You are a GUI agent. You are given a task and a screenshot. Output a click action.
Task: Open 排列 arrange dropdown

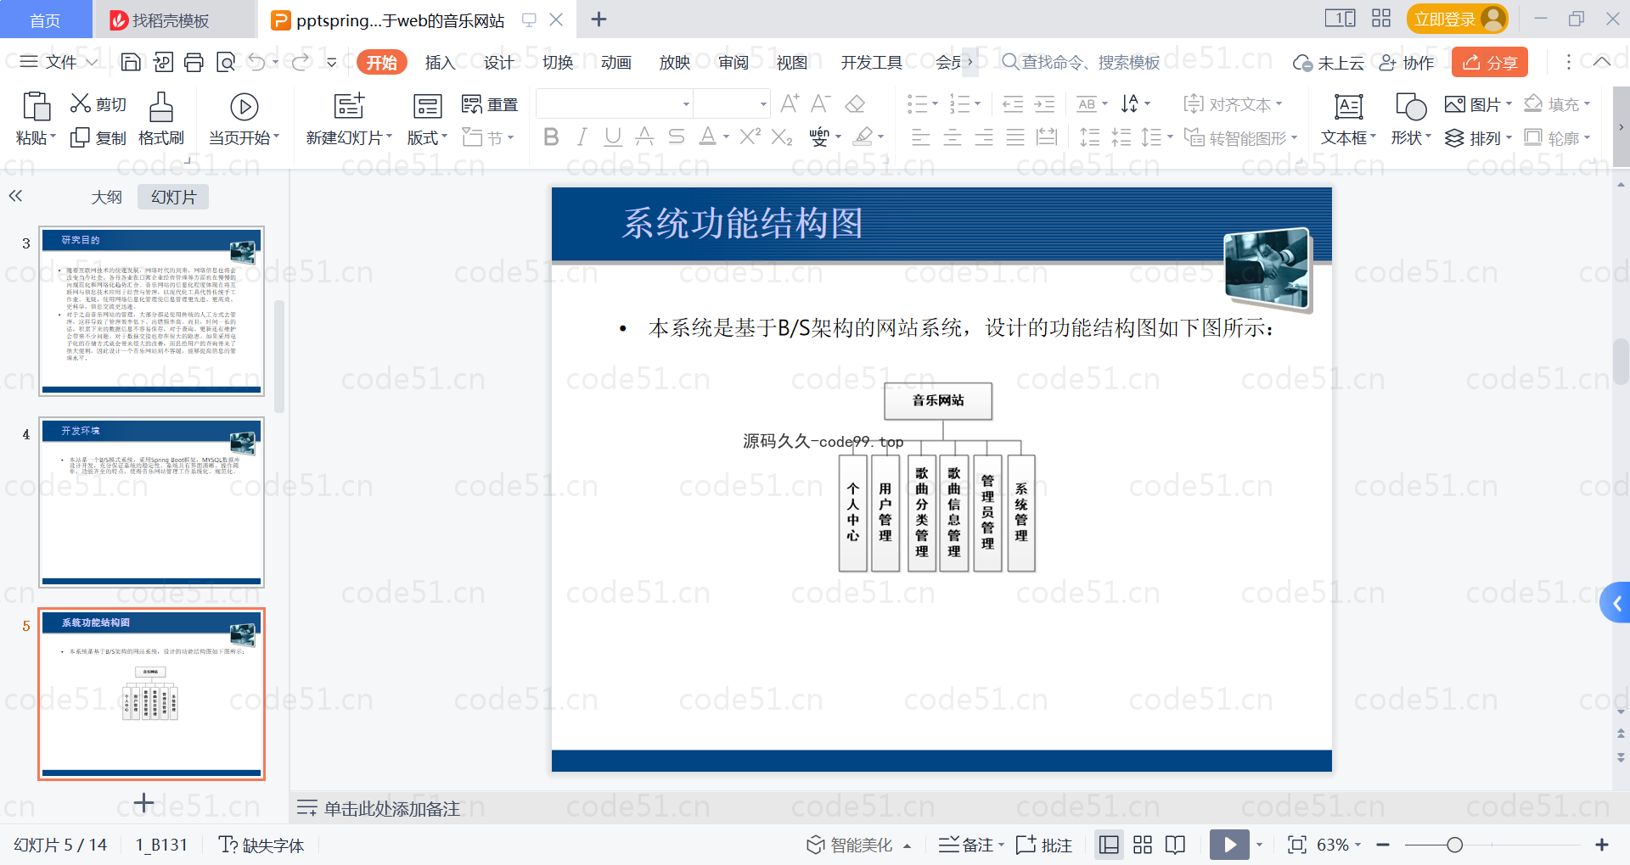1478,137
